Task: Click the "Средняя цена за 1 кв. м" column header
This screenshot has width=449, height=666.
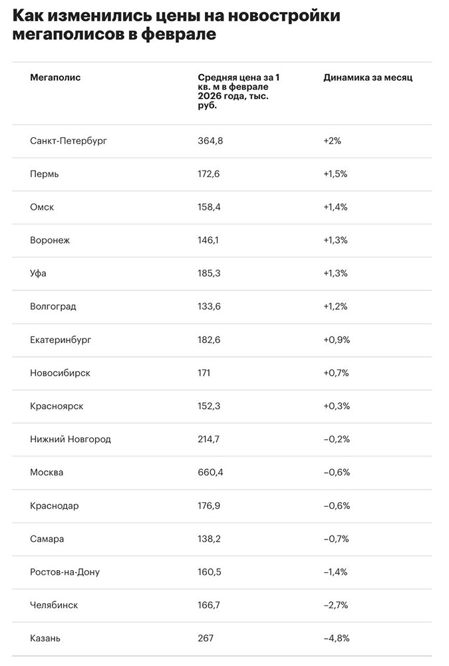Action: click(237, 92)
